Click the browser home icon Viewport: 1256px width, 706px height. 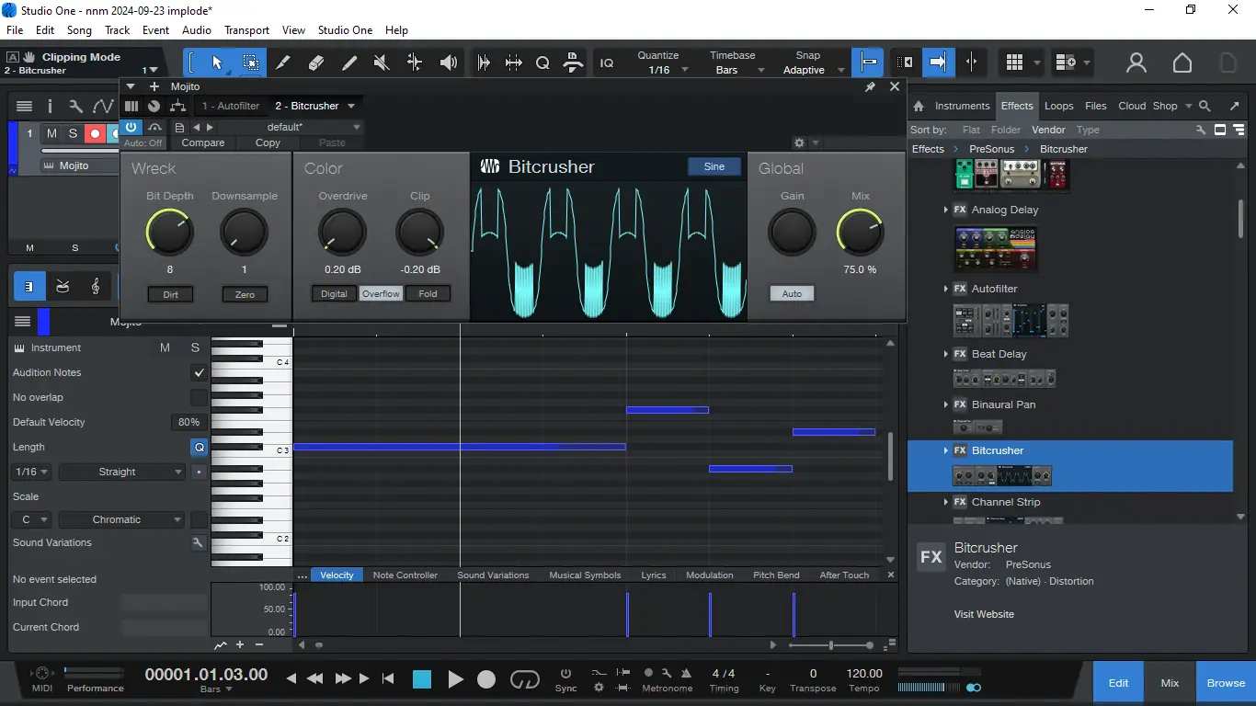tap(918, 106)
